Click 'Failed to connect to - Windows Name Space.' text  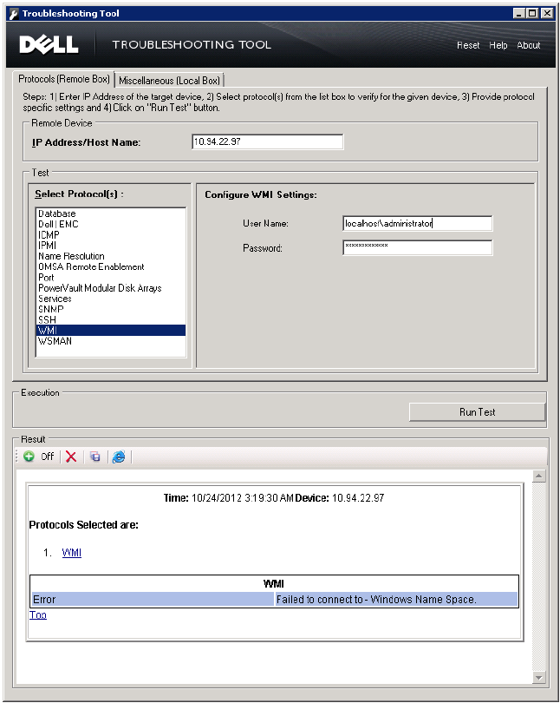point(376,600)
